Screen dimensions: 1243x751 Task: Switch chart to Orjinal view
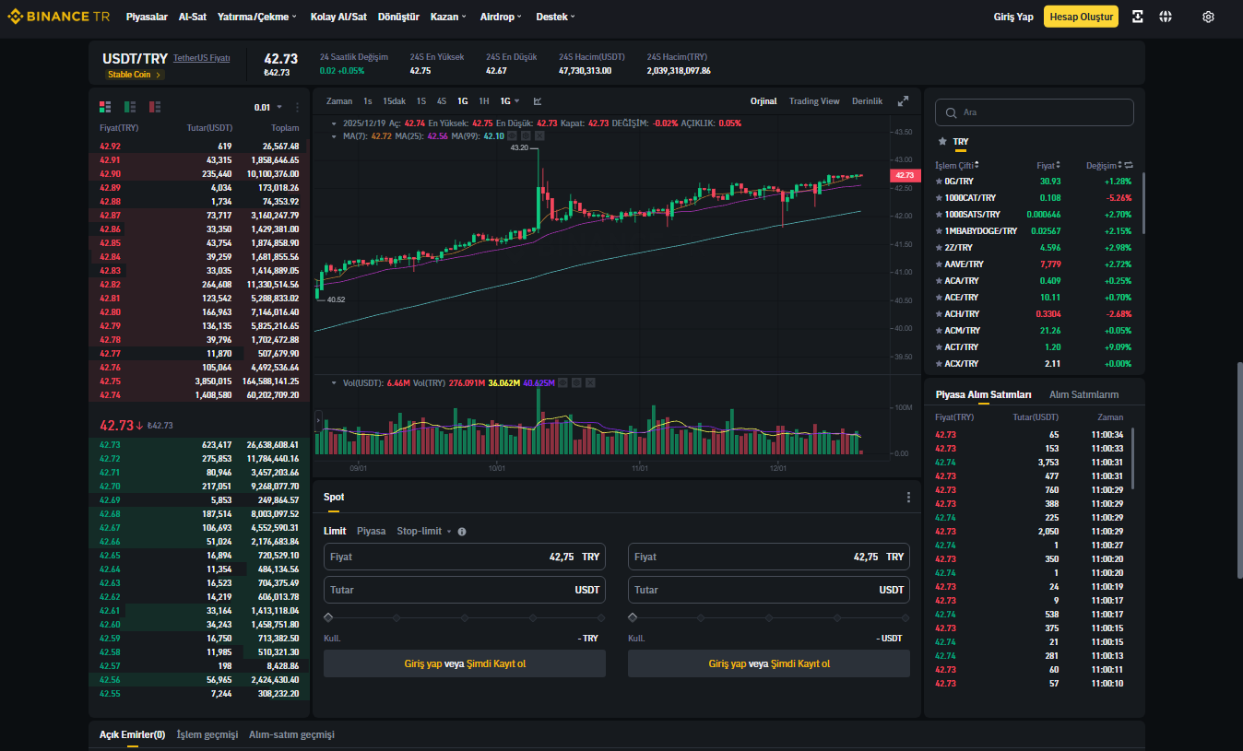[x=764, y=101]
